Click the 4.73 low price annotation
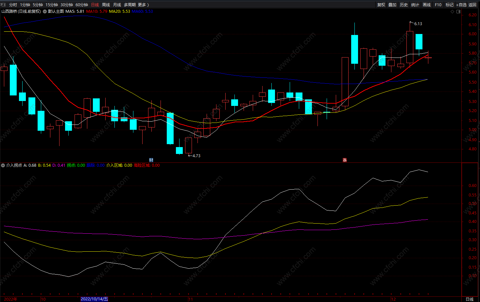The image size is (480, 302). click(197, 156)
